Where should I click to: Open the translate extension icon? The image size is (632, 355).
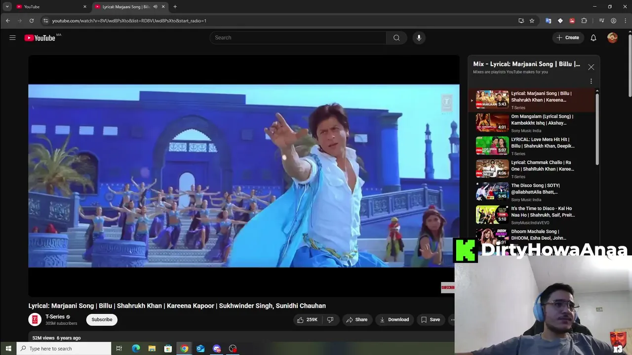[548, 21]
